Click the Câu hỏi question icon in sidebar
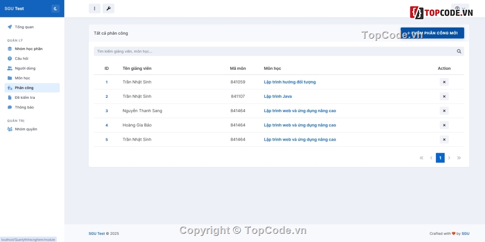 point(10,59)
